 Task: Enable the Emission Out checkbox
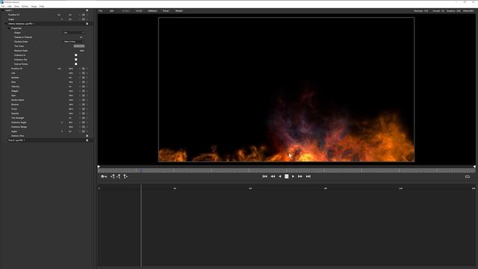tap(76, 60)
